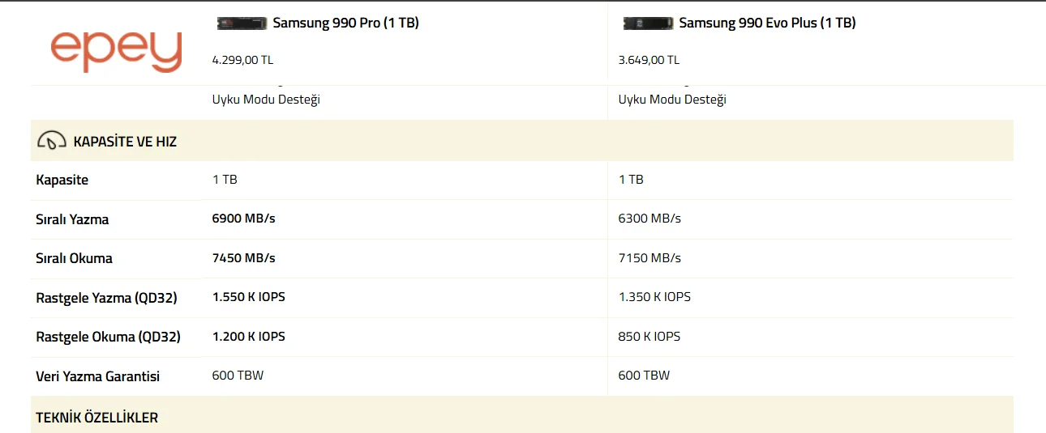Viewport: 1046px width, 433px height.
Task: Click the epey logo
Action: click(116, 51)
